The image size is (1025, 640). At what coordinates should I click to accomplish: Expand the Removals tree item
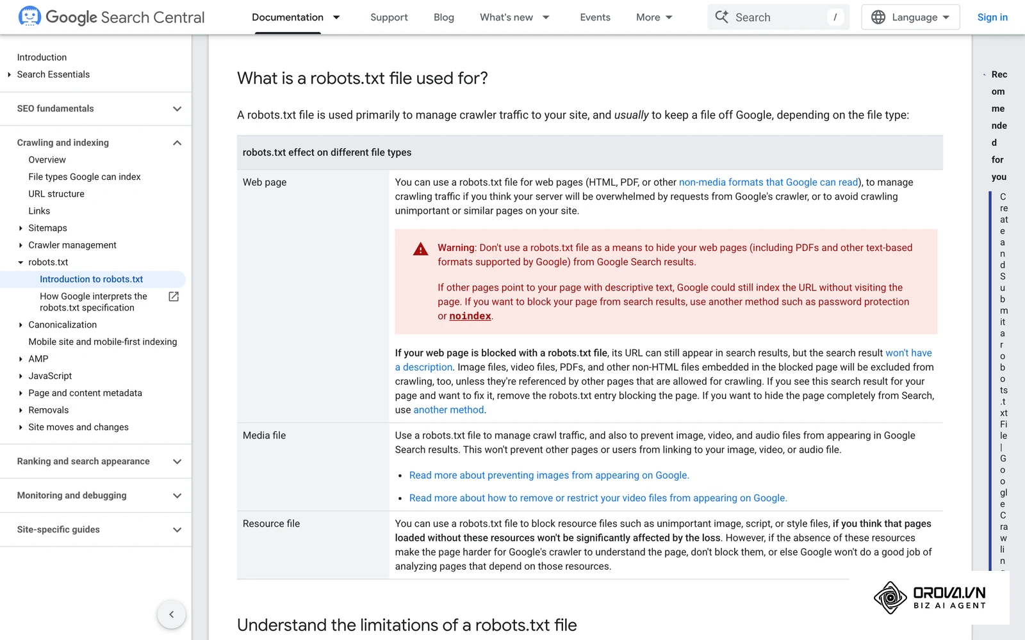coord(20,410)
